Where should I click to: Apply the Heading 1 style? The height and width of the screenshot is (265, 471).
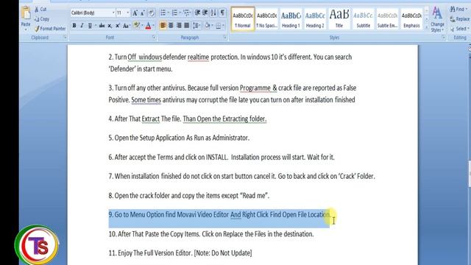tap(291, 19)
